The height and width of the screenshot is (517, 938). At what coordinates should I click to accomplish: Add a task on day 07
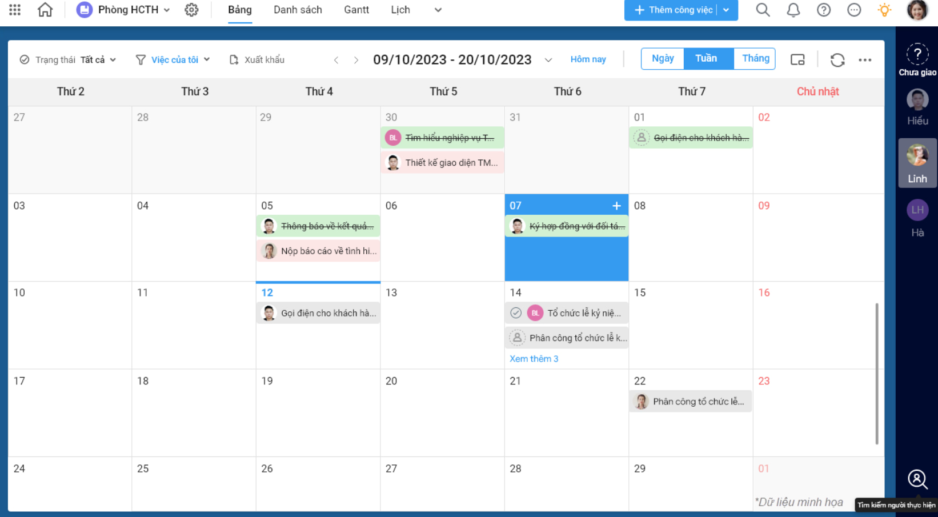(x=616, y=206)
